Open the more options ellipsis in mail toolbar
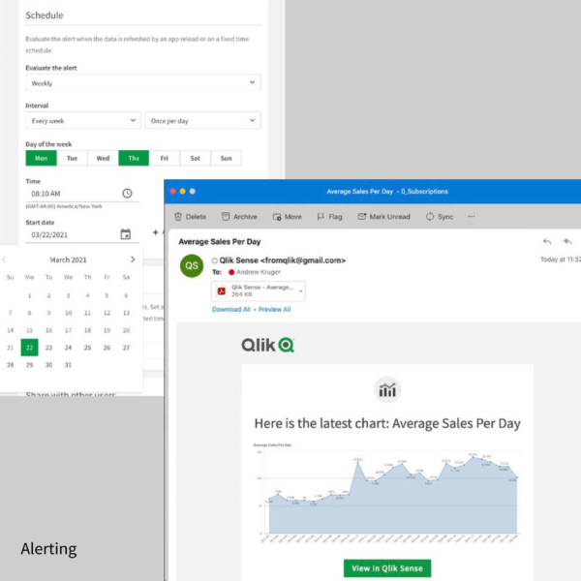The width and height of the screenshot is (581, 581). point(472,216)
